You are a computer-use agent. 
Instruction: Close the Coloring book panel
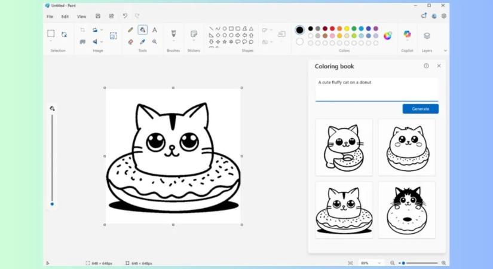point(439,66)
